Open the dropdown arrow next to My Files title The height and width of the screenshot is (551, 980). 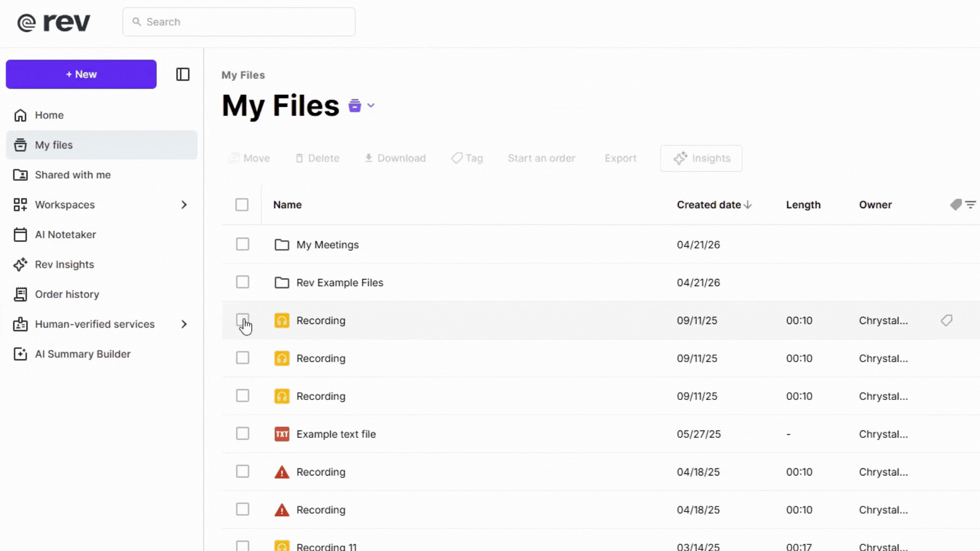[x=371, y=106]
